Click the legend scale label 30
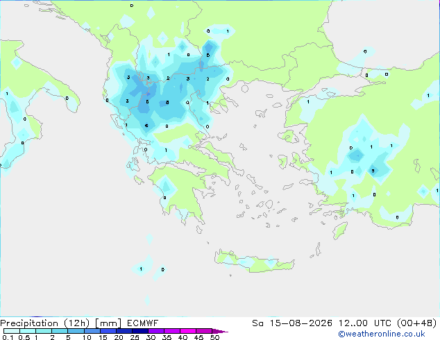The image size is (440, 340). coord(151,337)
